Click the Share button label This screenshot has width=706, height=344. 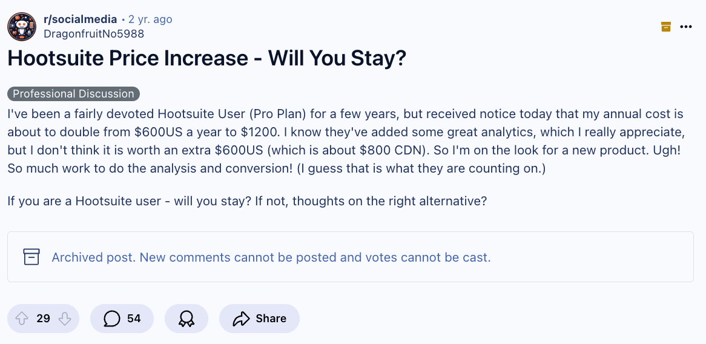pos(271,319)
